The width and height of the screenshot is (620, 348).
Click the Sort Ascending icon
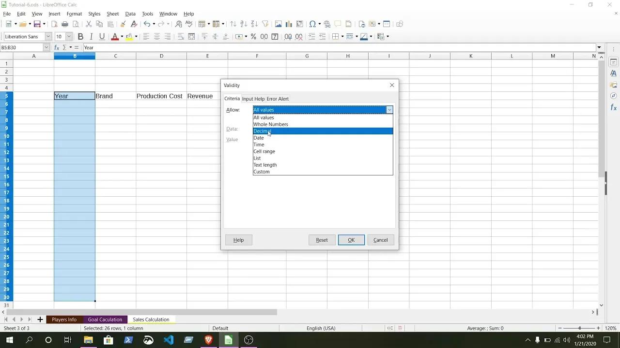[x=244, y=24]
